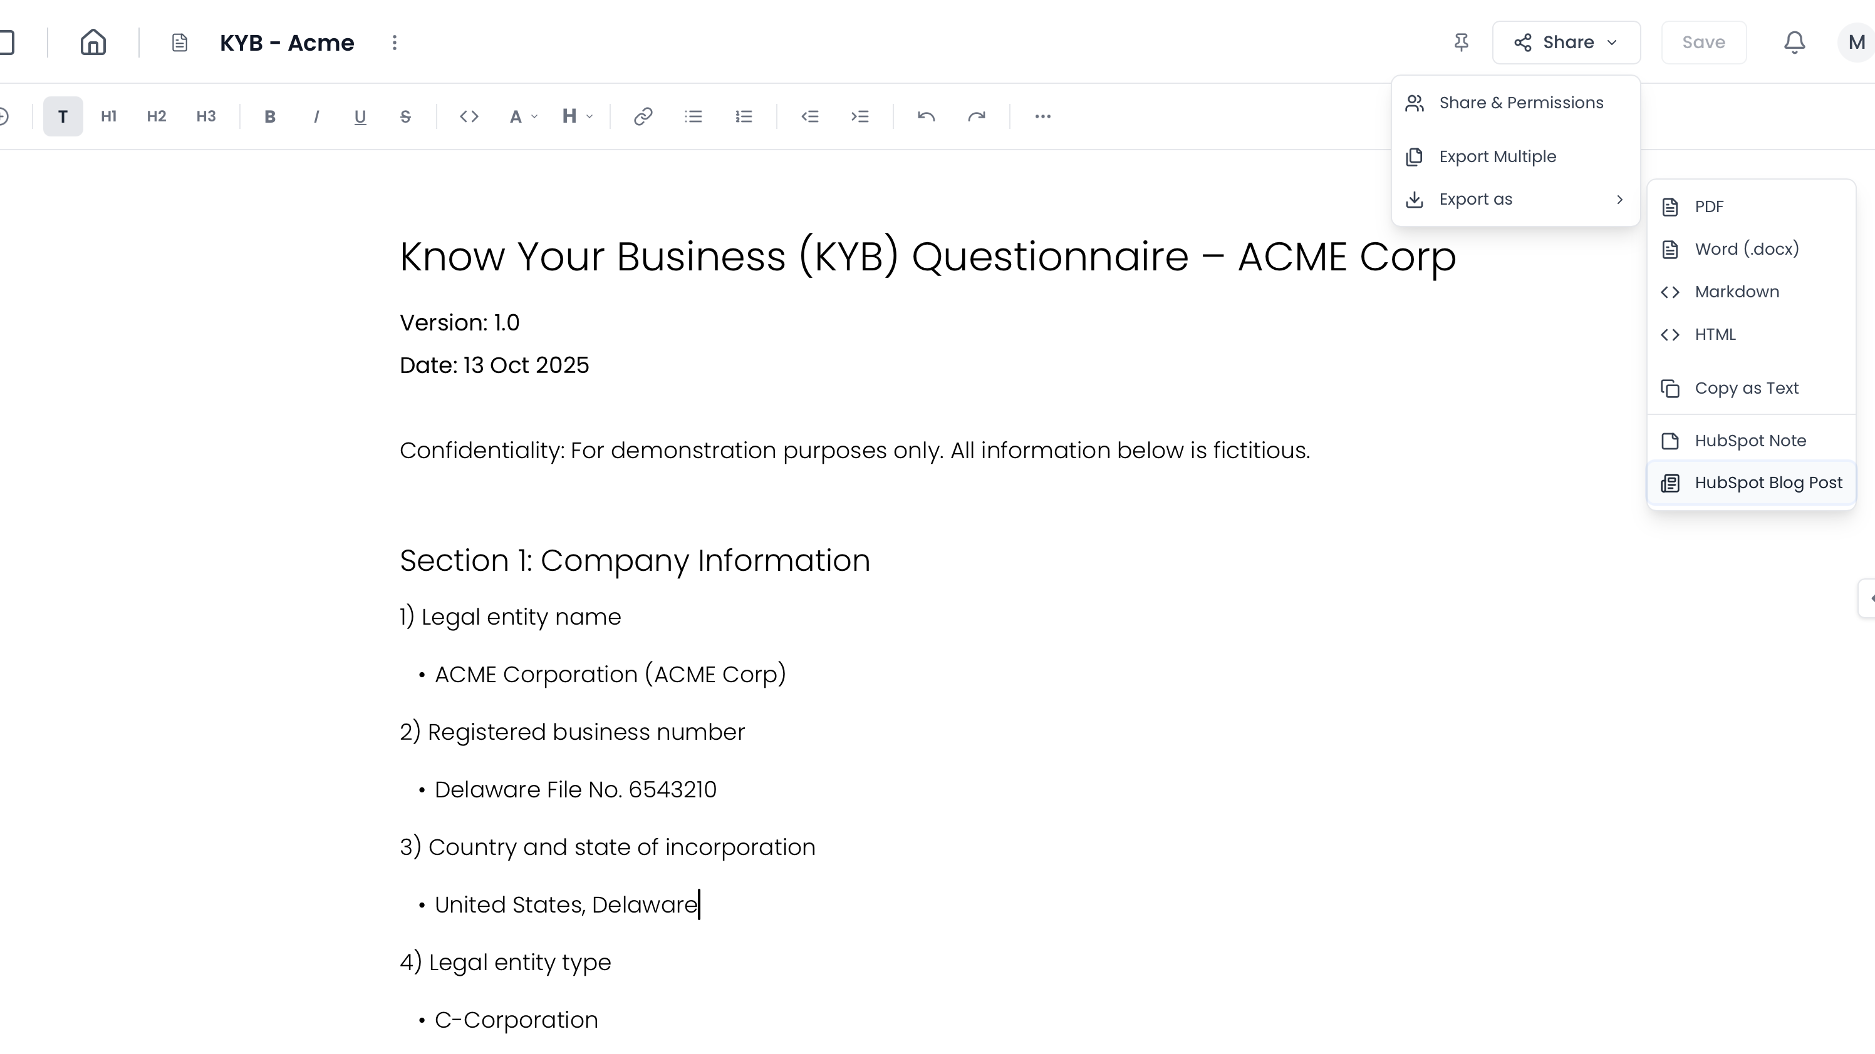The height and width of the screenshot is (1054, 1875).
Task: Undo the last edit
Action: [926, 116]
